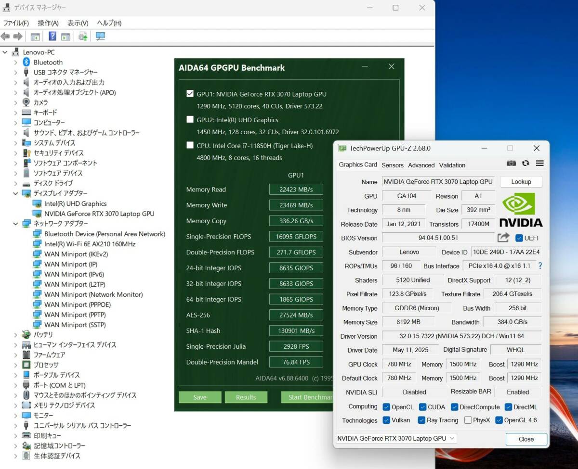Uncheck the GPU1 NVIDIA RTX 3070 benchmark checkbox
This screenshot has width=578, height=469.
pos(190,94)
